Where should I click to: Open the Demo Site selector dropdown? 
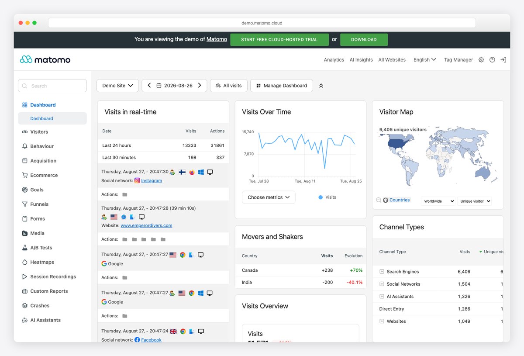click(117, 86)
